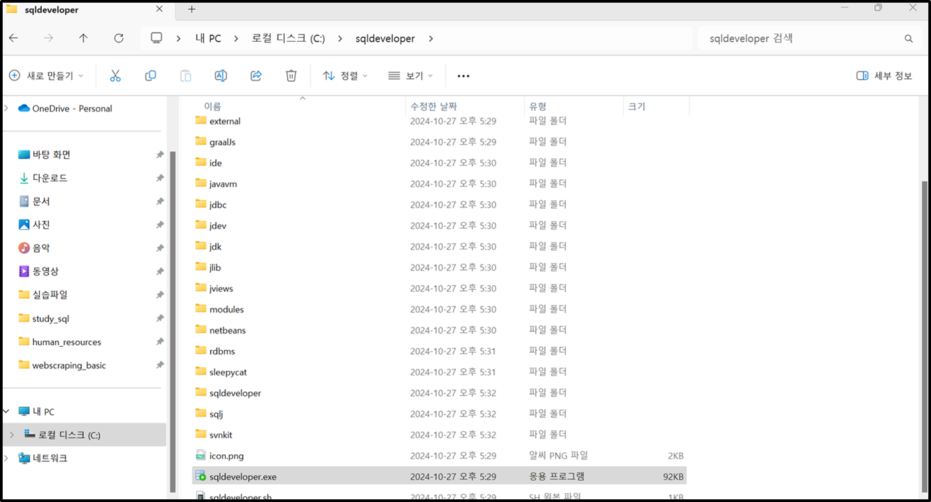
Task: Open the three-dots more options menu
Action: click(x=464, y=76)
